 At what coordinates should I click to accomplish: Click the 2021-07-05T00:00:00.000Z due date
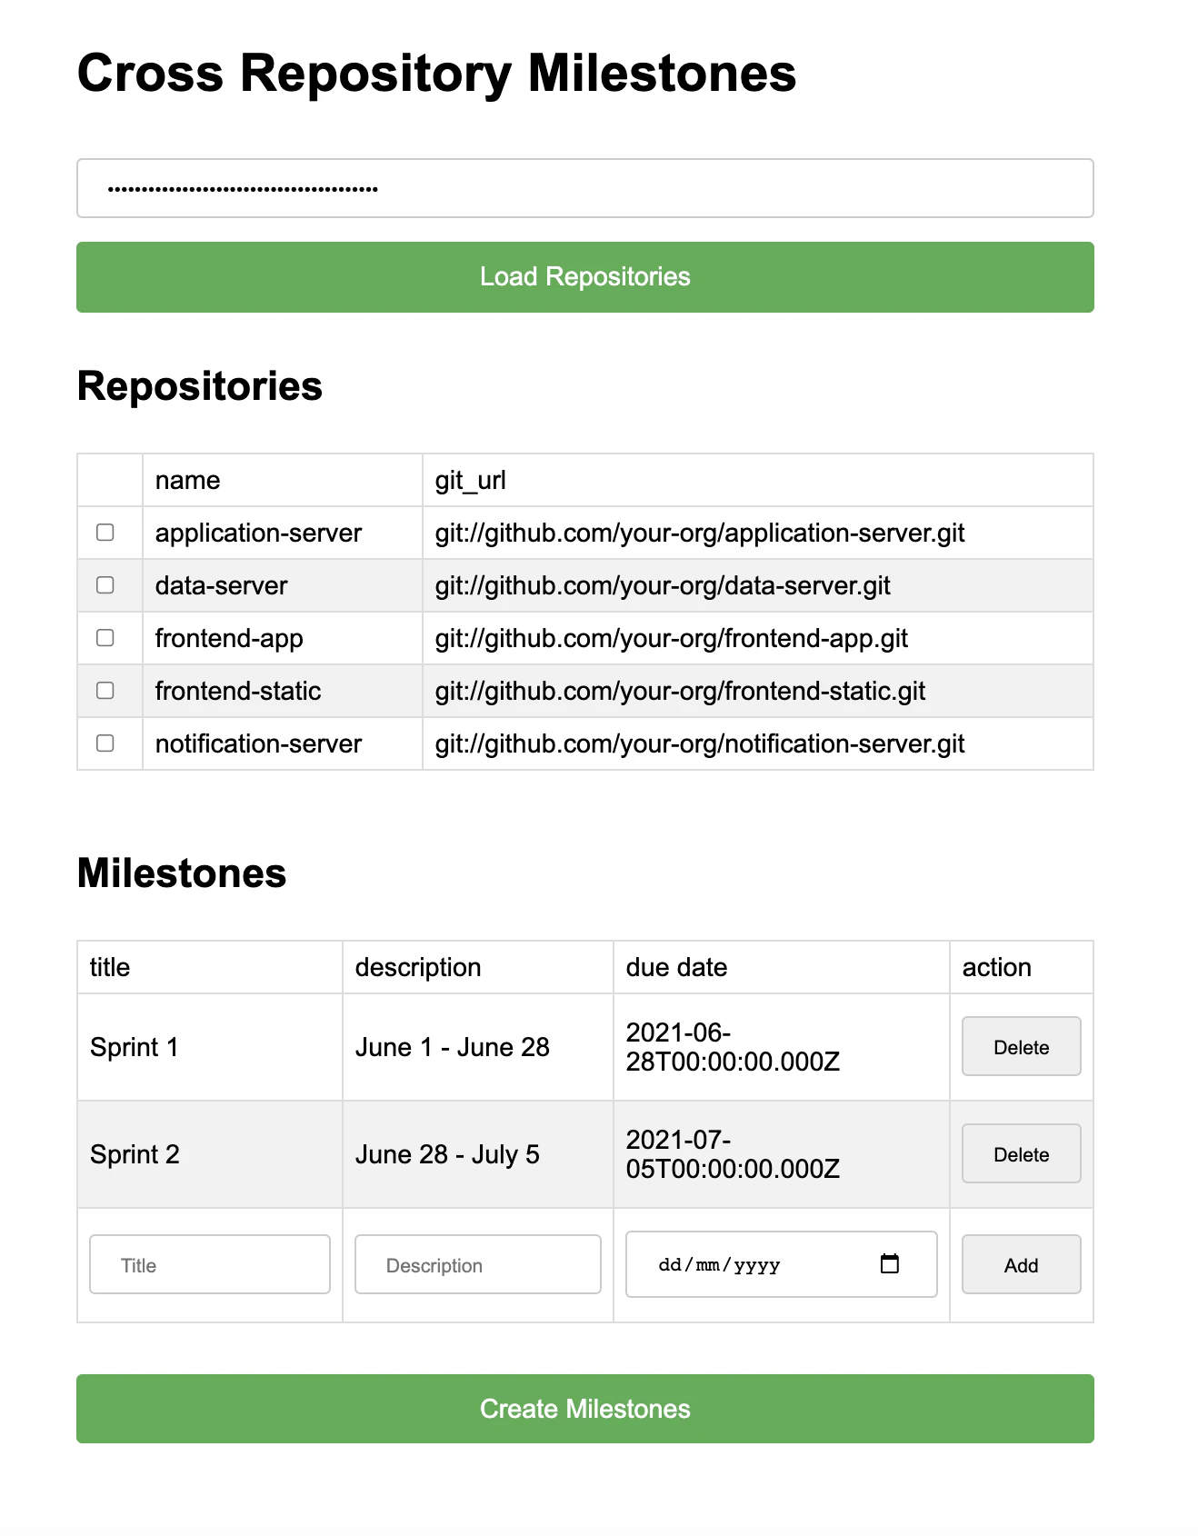tap(733, 1154)
